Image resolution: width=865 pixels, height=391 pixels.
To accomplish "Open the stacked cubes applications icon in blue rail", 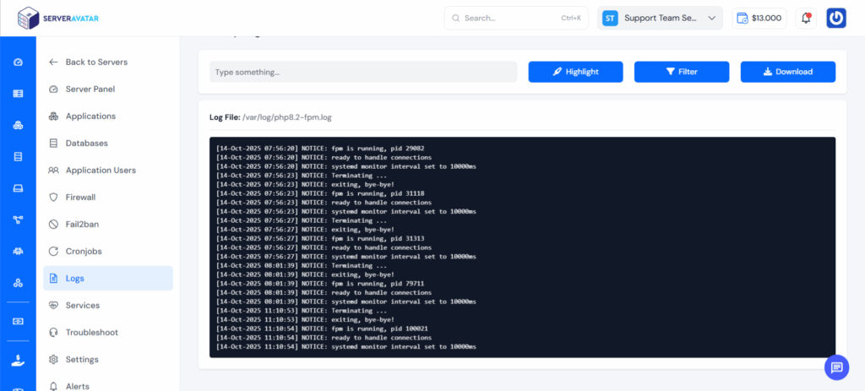I will point(18,125).
